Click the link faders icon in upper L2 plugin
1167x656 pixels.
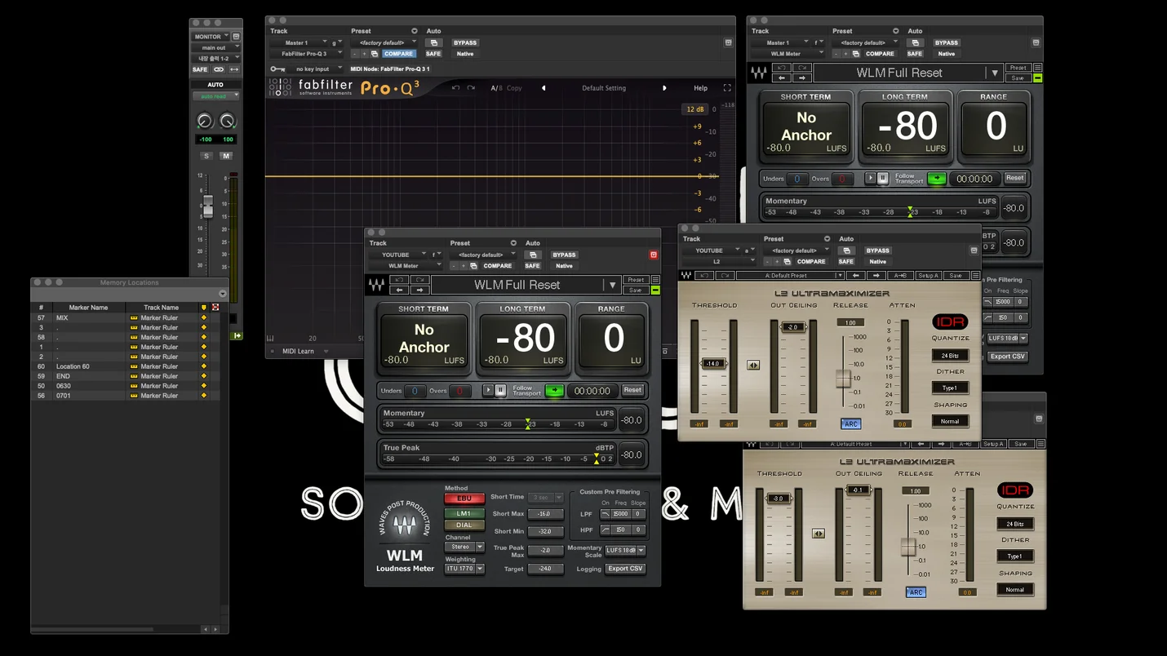(x=753, y=366)
